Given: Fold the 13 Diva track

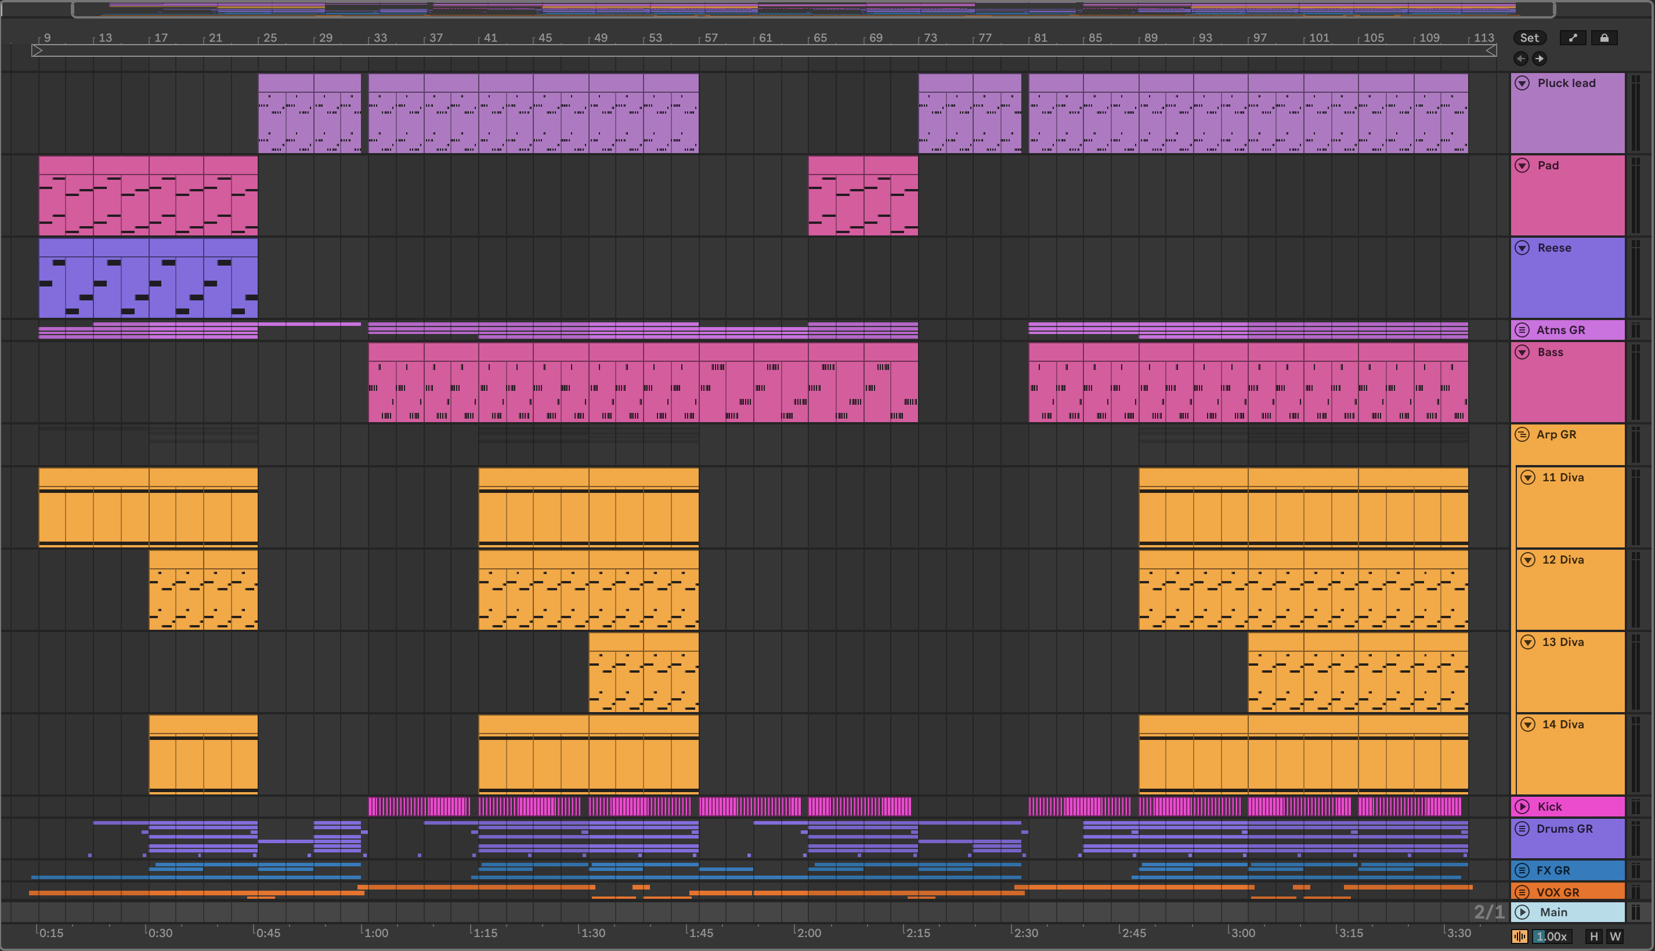Looking at the screenshot, I should [1527, 642].
